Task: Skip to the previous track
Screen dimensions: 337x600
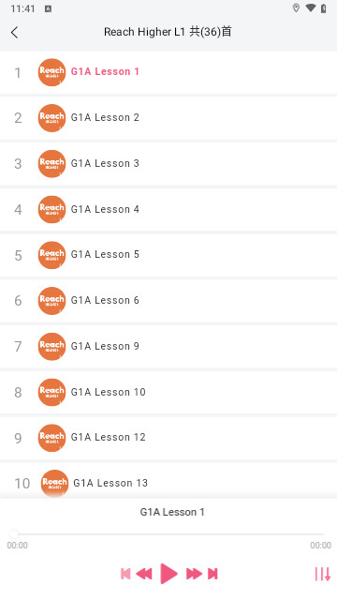Action: [125, 574]
